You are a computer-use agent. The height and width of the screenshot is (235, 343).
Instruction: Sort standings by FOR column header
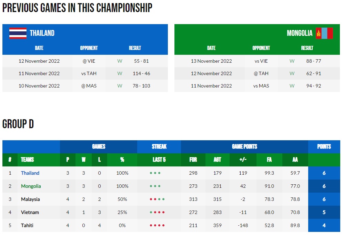click(193, 160)
